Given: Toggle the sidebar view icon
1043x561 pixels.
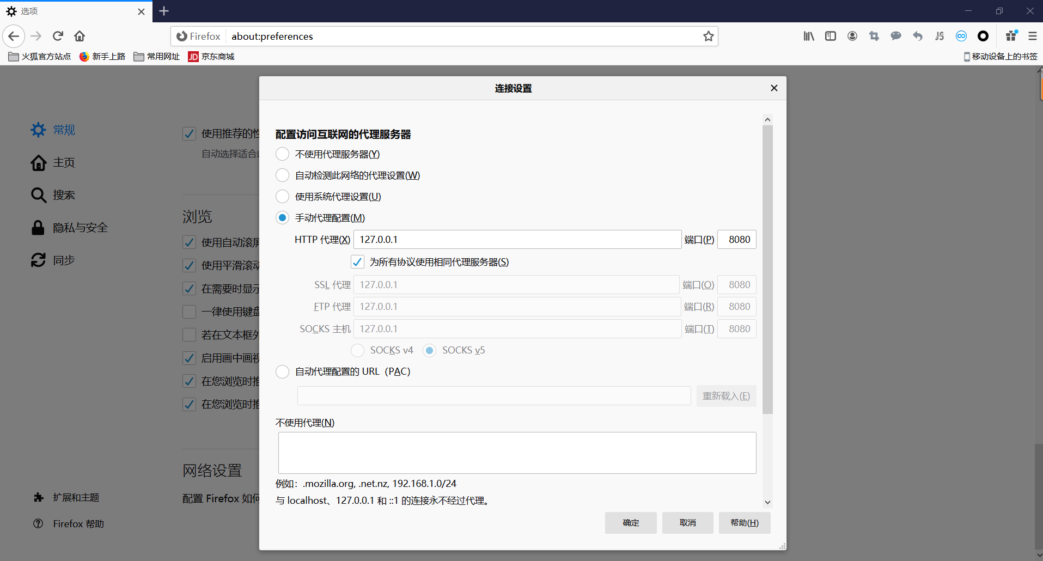Looking at the screenshot, I should pyautogui.click(x=831, y=36).
